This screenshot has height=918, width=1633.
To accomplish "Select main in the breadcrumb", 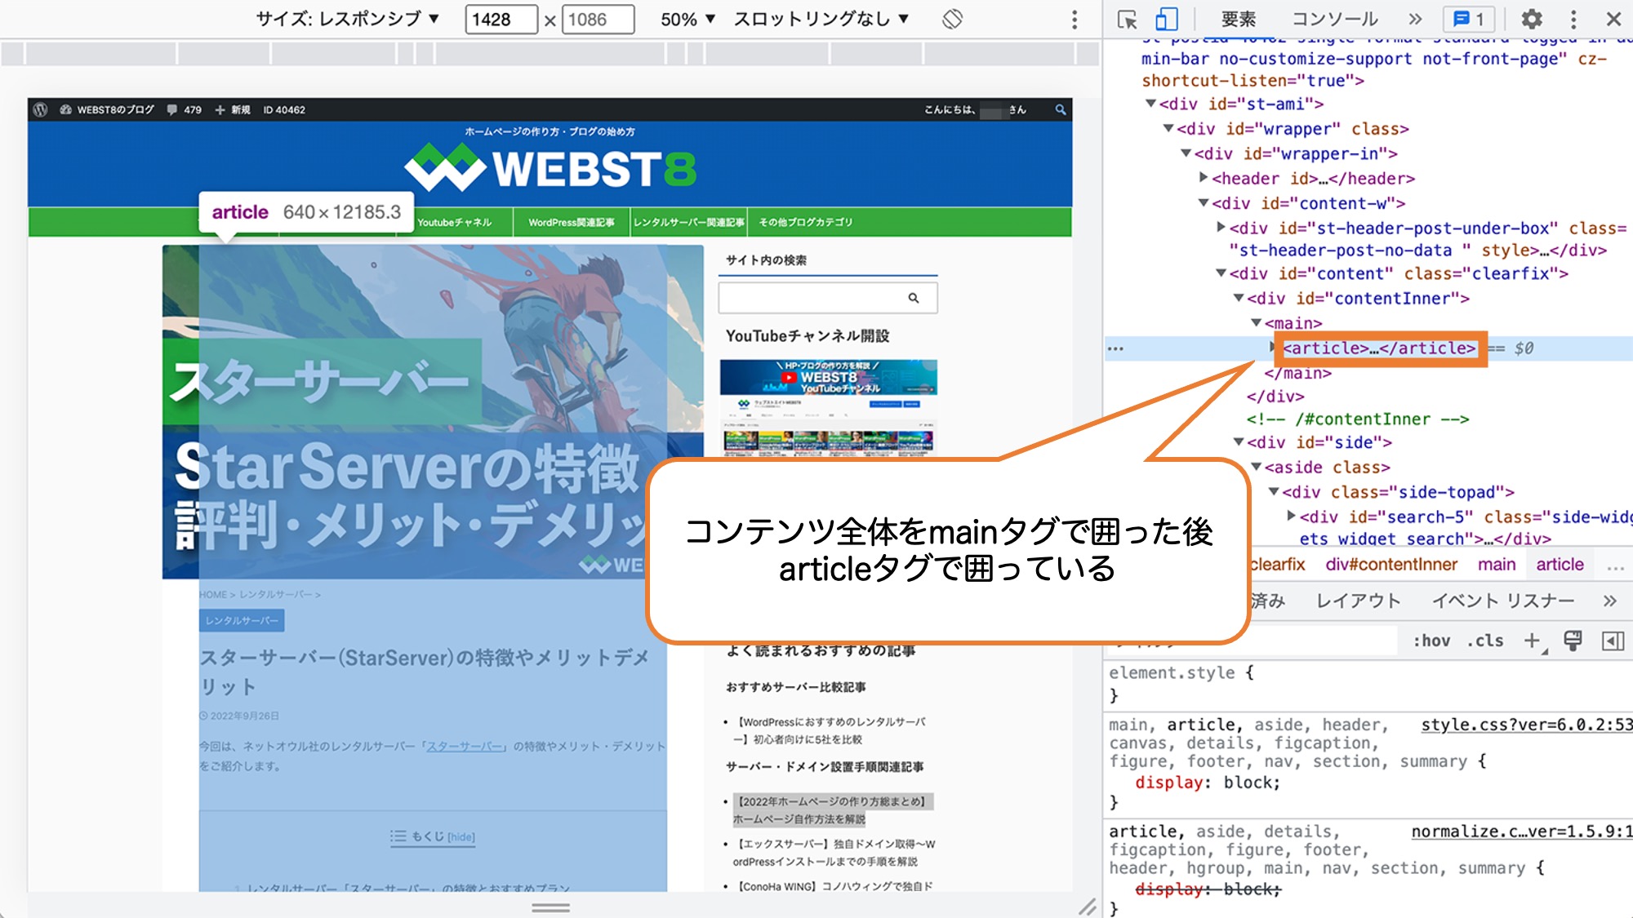I will pyautogui.click(x=1497, y=565).
